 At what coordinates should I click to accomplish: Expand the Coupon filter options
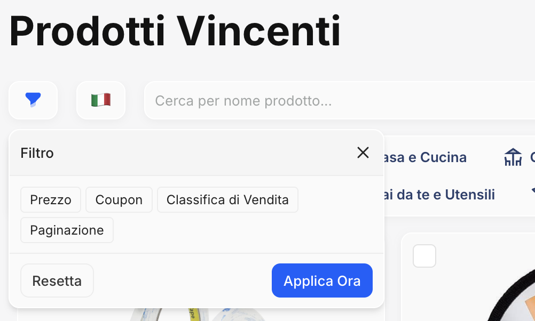pyautogui.click(x=119, y=199)
